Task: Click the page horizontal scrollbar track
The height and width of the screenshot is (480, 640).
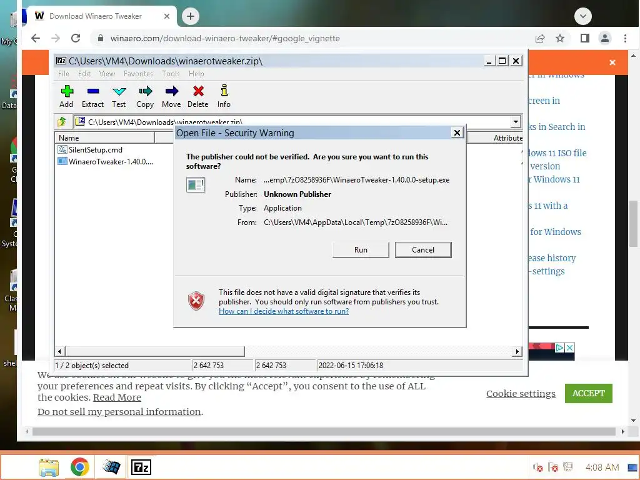Action: (x=324, y=431)
